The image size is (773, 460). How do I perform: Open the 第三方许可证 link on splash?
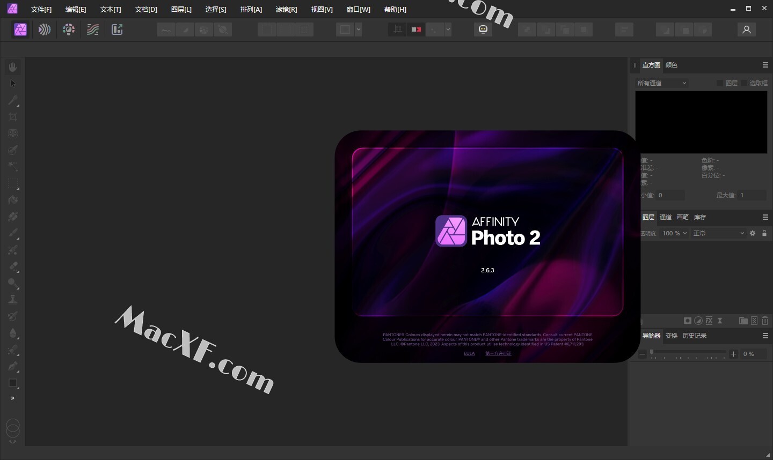pyautogui.click(x=498, y=353)
